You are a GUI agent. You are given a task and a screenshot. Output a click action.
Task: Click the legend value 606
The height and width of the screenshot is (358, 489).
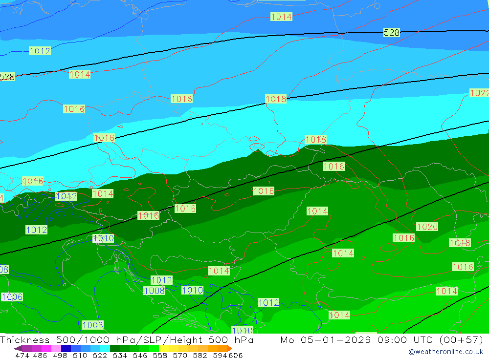(x=236, y=356)
